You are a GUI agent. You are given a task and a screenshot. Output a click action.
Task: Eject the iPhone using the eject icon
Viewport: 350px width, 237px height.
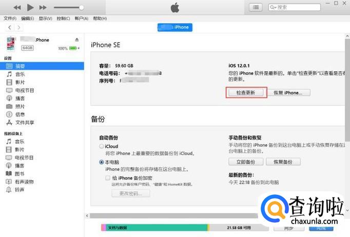click(77, 39)
